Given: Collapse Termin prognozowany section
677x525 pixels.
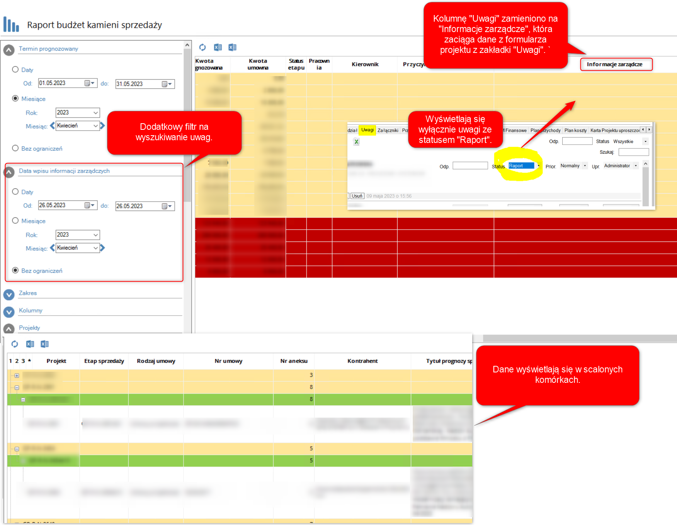Looking at the screenshot, I should [9, 50].
